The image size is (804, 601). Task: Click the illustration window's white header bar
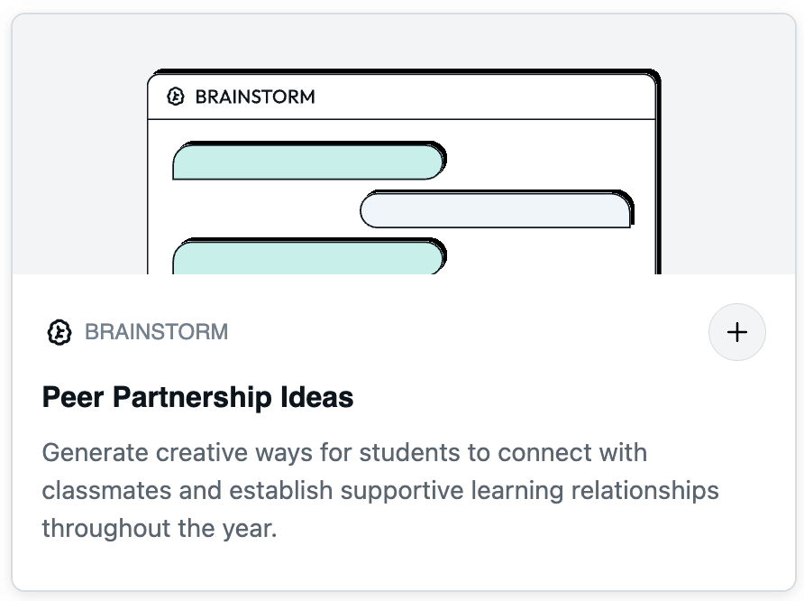coord(401,97)
